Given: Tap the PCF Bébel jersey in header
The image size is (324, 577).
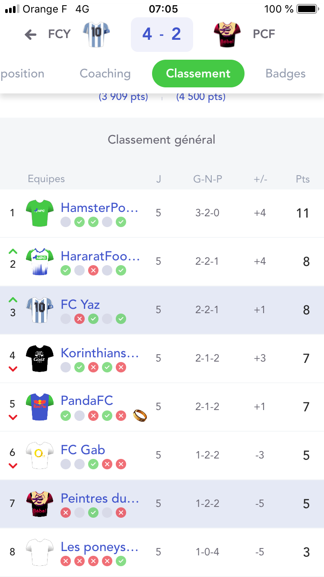Looking at the screenshot, I should [227, 35].
